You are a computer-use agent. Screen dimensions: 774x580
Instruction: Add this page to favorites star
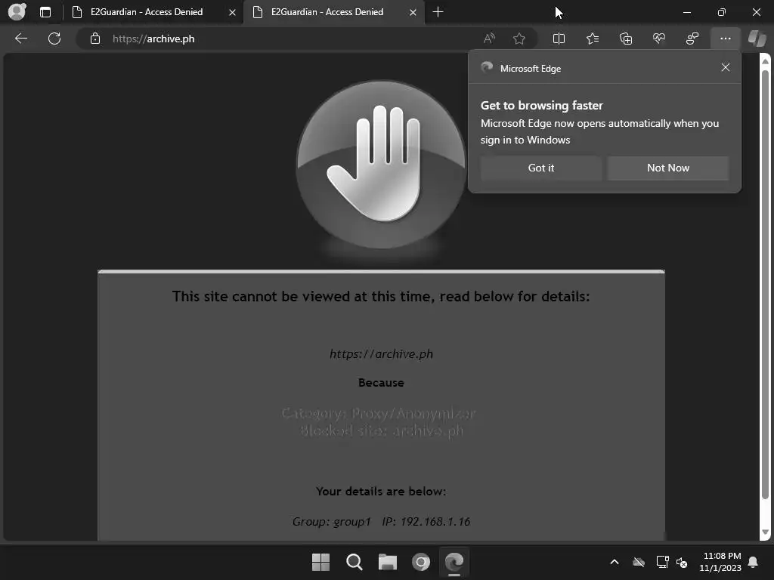click(519, 39)
